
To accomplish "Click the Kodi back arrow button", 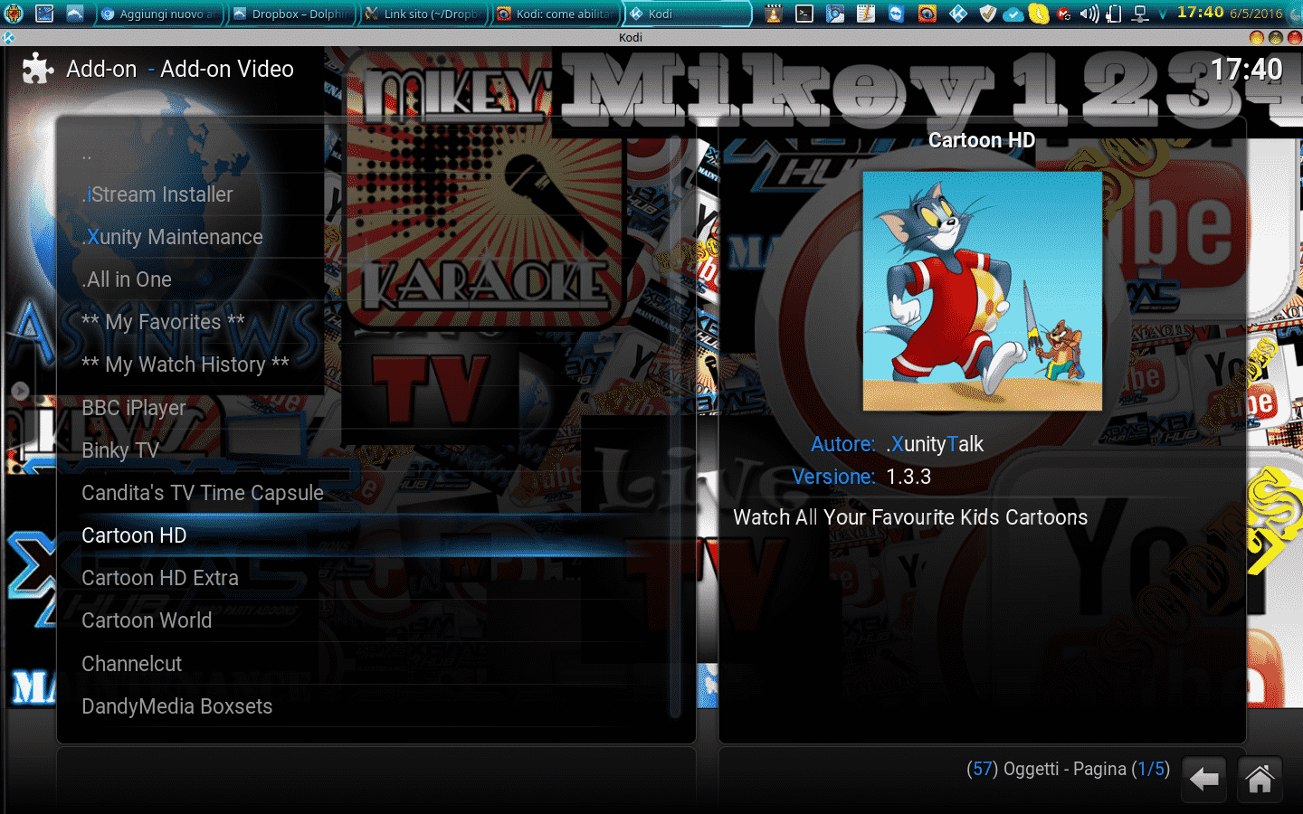I will 1203,779.
